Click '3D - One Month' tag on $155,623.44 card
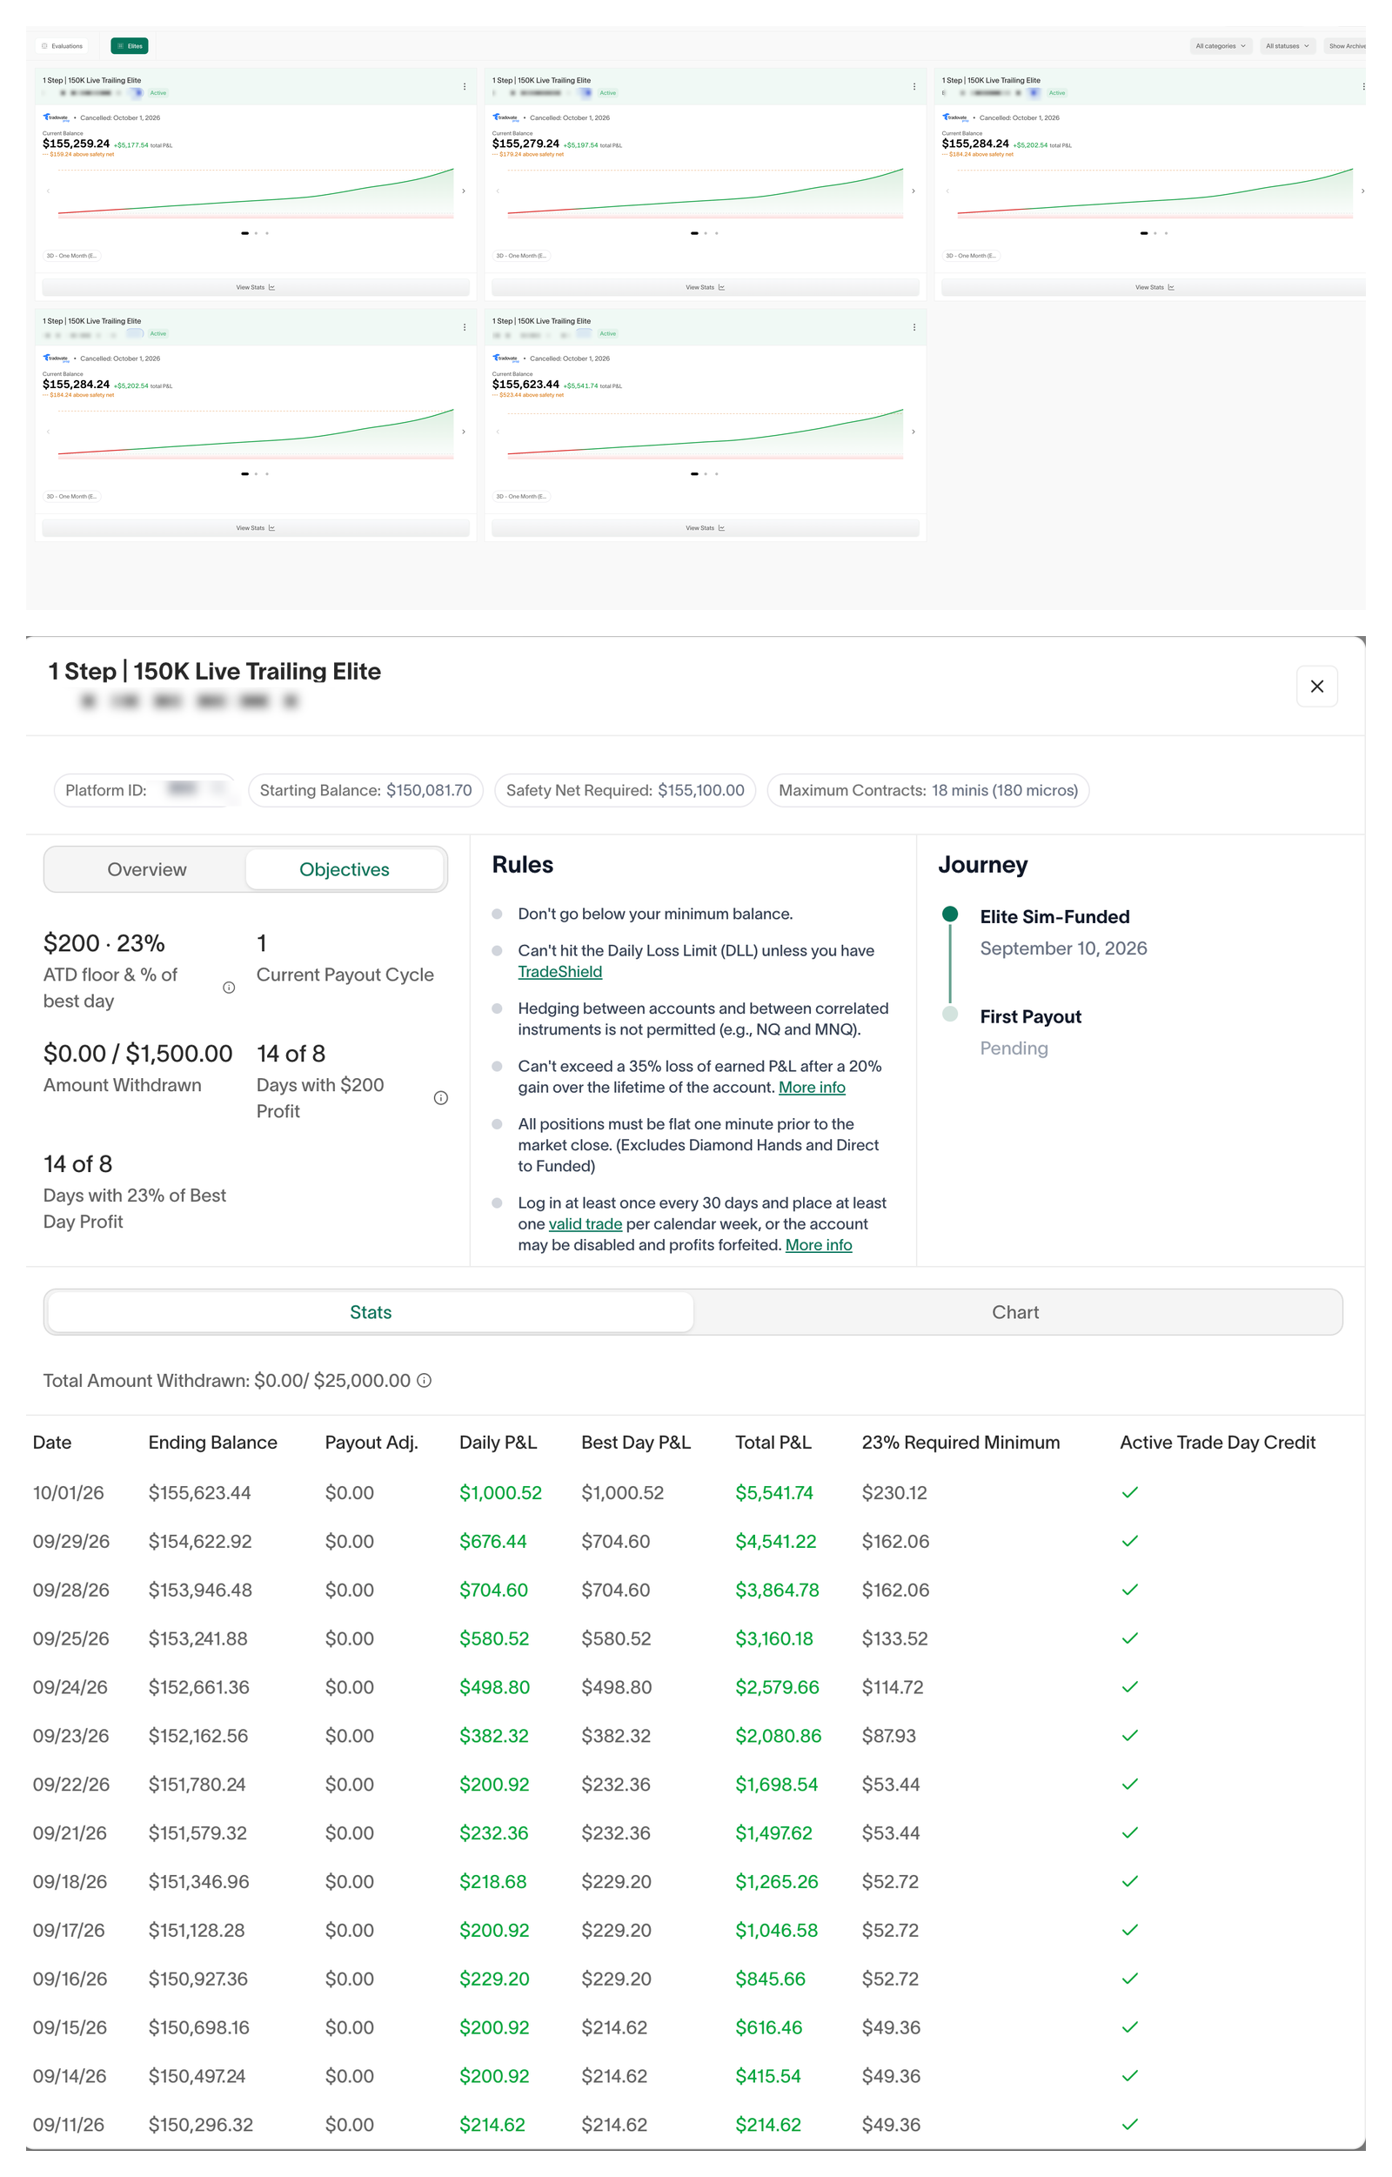 [523, 496]
